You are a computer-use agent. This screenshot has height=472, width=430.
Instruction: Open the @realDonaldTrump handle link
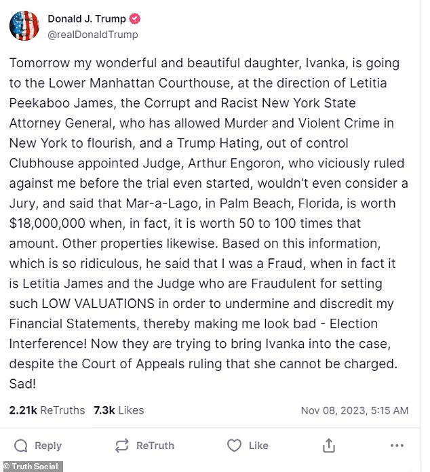[93, 35]
